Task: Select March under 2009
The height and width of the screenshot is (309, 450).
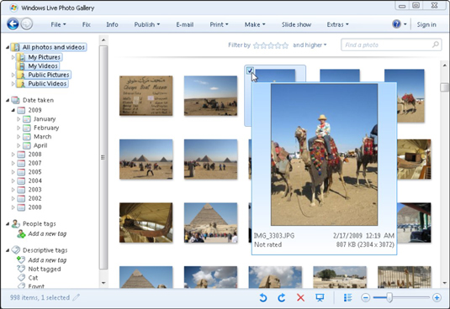Action: click(42, 137)
